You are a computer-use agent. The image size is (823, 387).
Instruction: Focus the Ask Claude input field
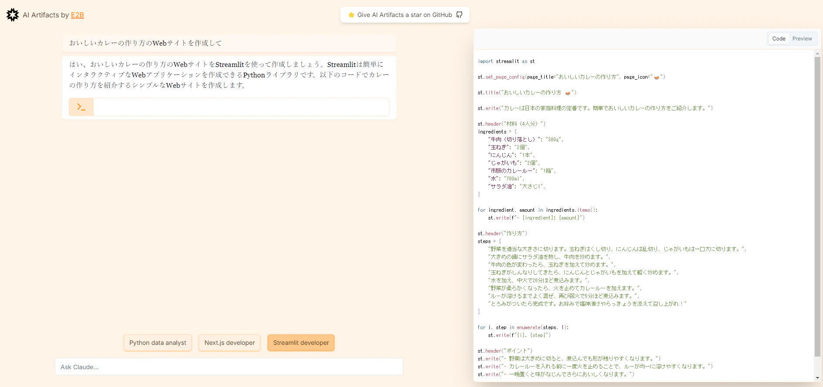coord(229,367)
